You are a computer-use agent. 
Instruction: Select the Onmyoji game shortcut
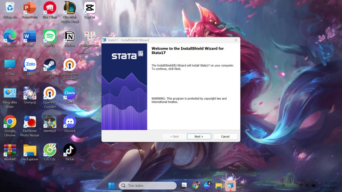[30, 96]
